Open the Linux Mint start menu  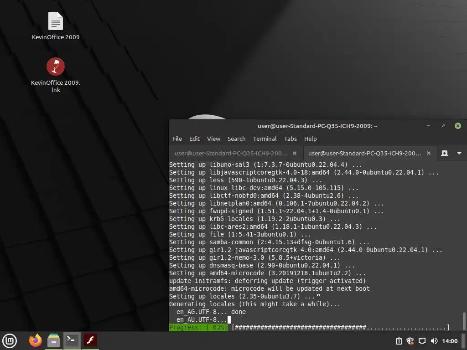point(10,341)
